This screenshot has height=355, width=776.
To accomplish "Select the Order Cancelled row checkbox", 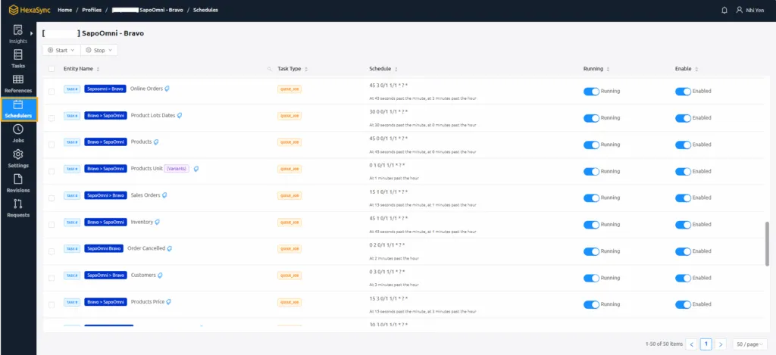I will 52,251.
